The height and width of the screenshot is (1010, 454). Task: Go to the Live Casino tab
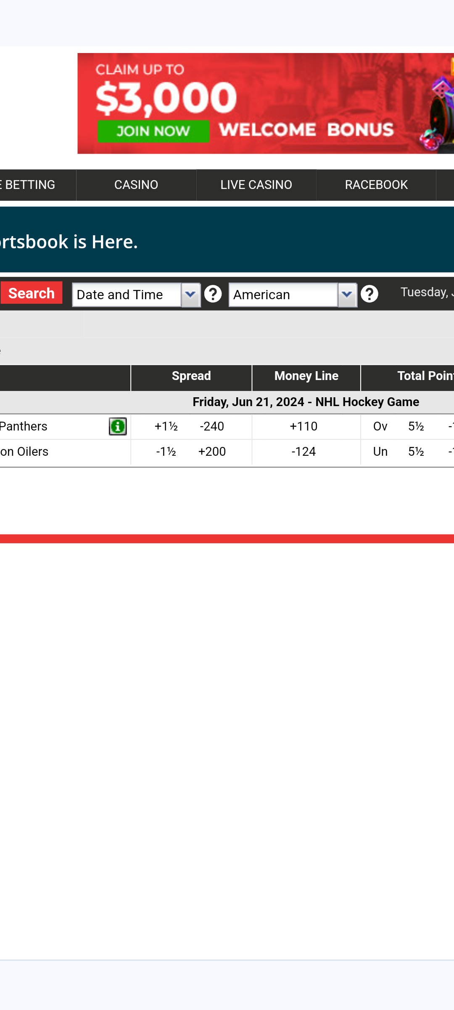tap(256, 185)
